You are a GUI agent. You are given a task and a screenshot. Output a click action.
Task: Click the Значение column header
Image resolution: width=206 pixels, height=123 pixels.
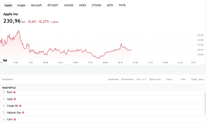click(113, 79)
